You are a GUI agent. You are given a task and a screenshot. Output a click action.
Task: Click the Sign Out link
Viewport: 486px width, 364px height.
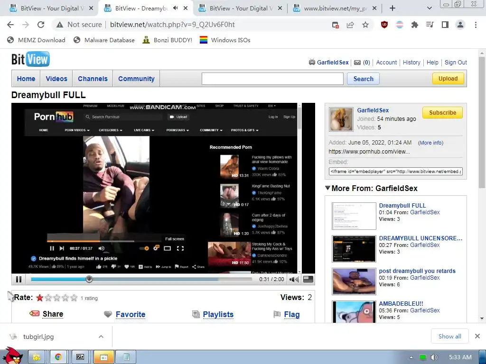456,63
